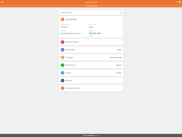Screen dimensions: 182x137
Task: Click the green Monitoring icon
Action: pos(62,65)
